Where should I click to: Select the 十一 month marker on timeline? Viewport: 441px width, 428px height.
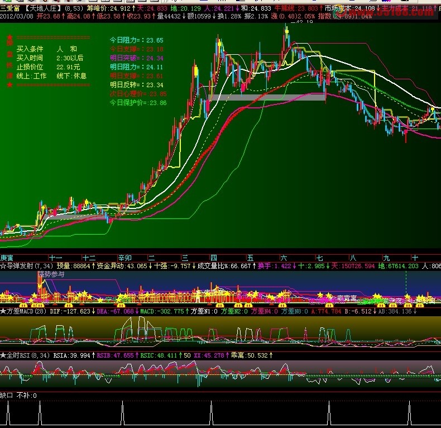55,258
